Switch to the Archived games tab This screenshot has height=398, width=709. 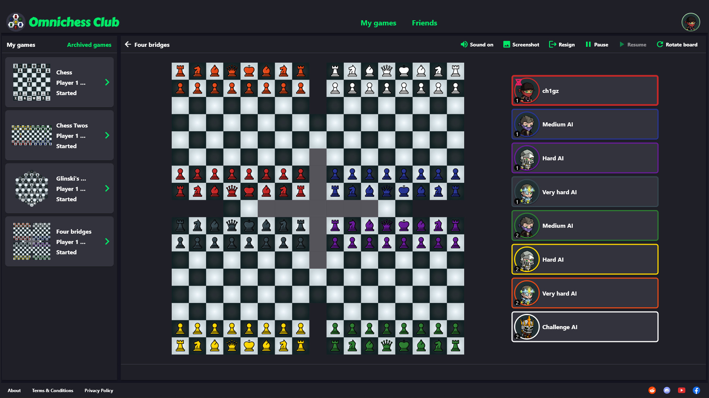(90, 44)
